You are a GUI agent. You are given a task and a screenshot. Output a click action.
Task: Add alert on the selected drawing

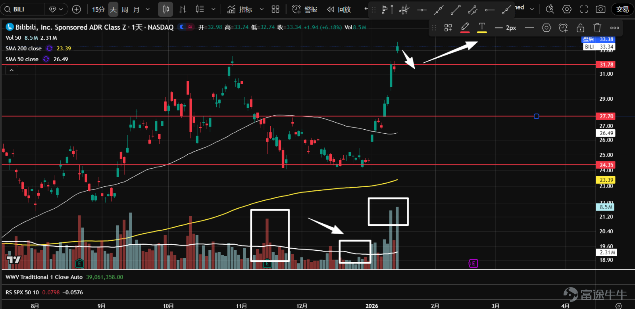pyautogui.click(x=563, y=28)
